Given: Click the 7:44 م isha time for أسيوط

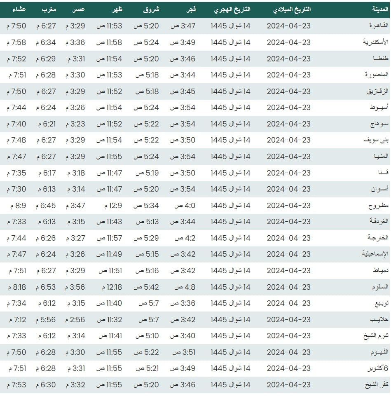Looking at the screenshot, I should [x=16, y=108].
